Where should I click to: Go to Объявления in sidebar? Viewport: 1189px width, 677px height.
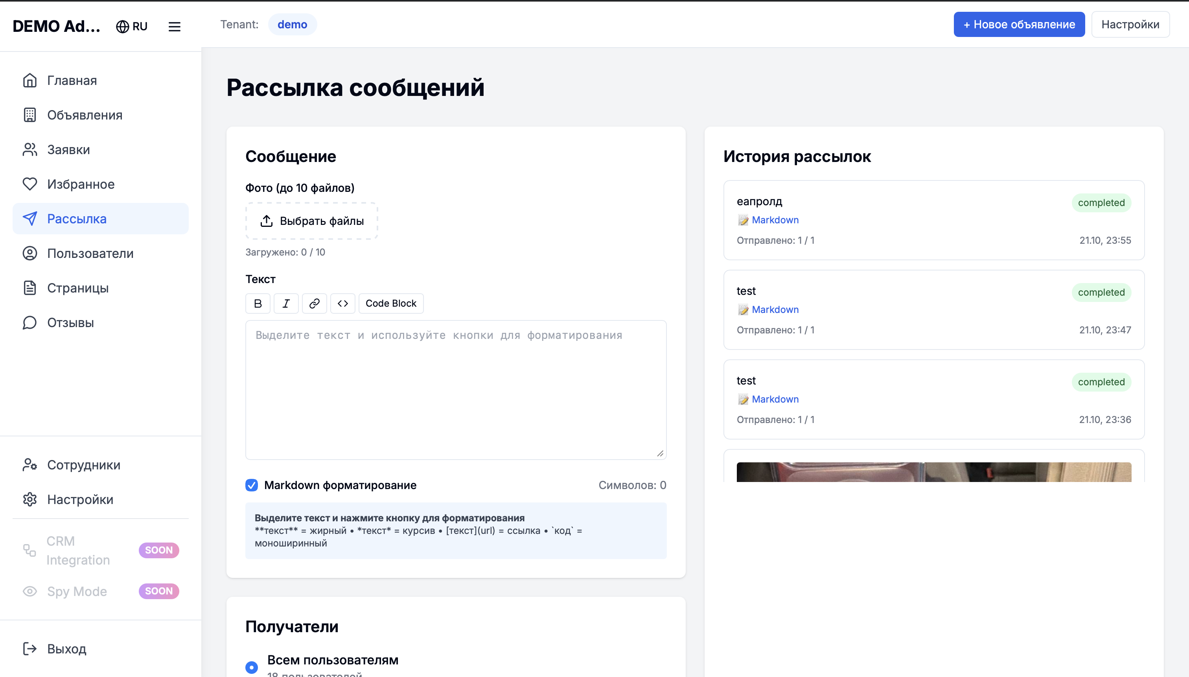coord(85,115)
